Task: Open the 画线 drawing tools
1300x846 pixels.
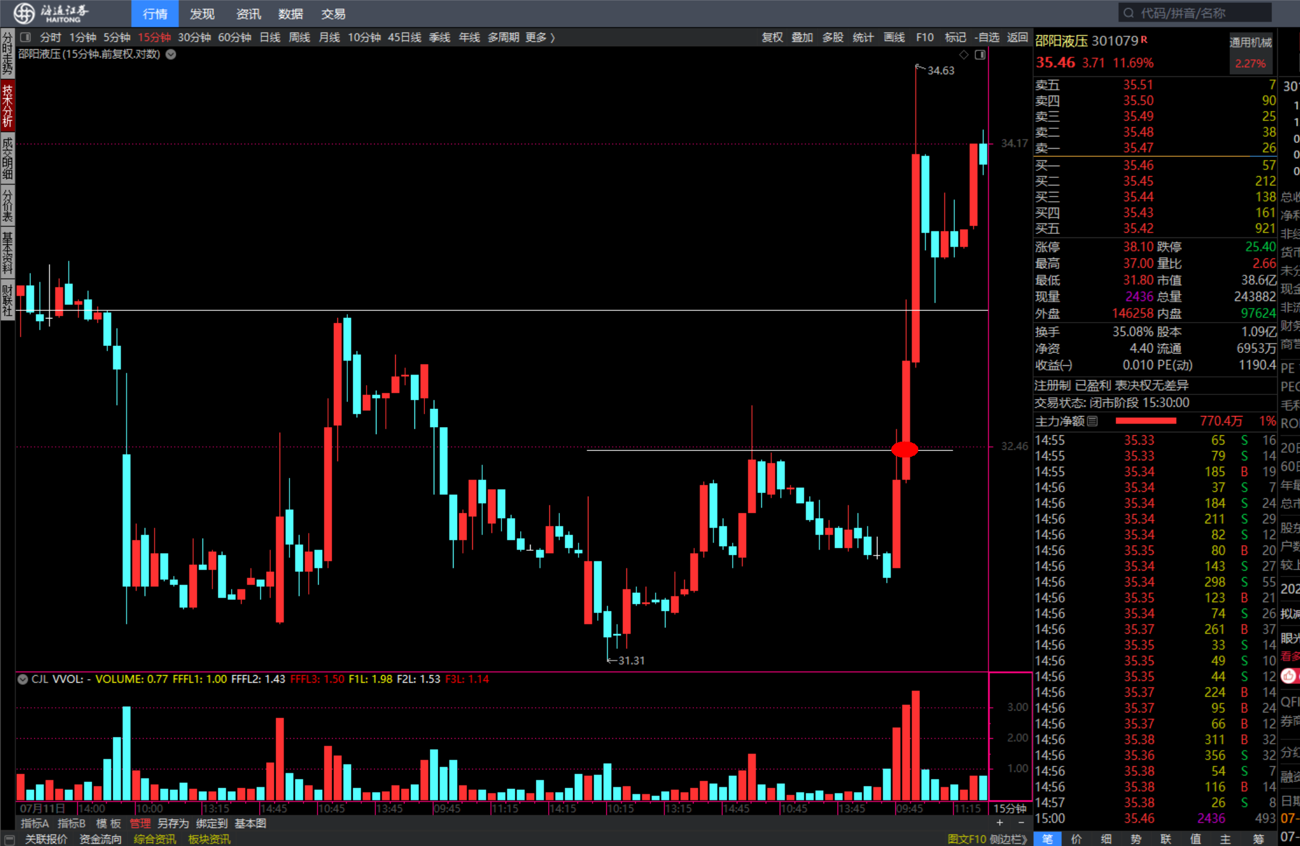Action: pyautogui.click(x=894, y=37)
